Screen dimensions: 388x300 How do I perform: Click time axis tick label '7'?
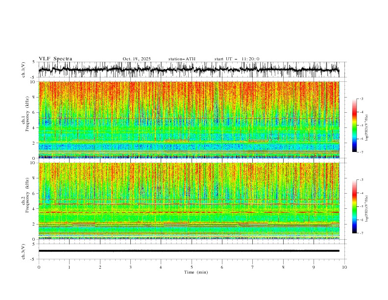pos(253,267)
